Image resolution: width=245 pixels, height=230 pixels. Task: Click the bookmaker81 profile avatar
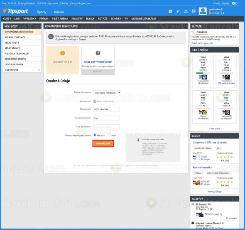click(203, 11)
